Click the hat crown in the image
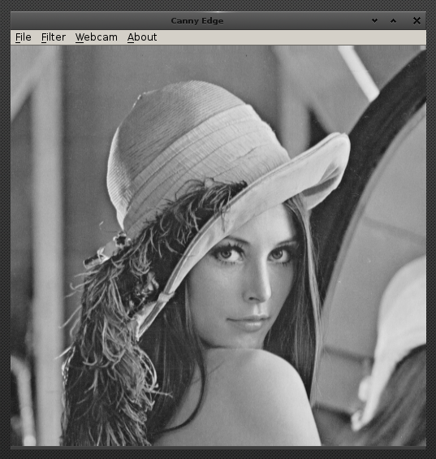Screen dimensions: 436x459 pos(188,137)
